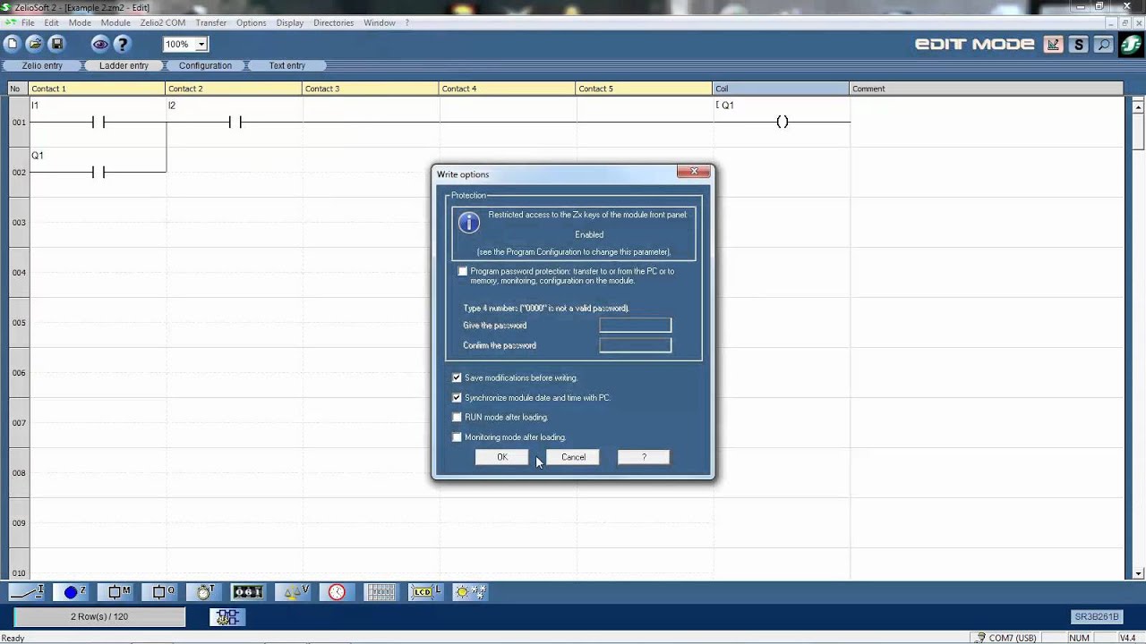Click the I2 contact on row 001
This screenshot has height=644, width=1146.
coord(235,122)
